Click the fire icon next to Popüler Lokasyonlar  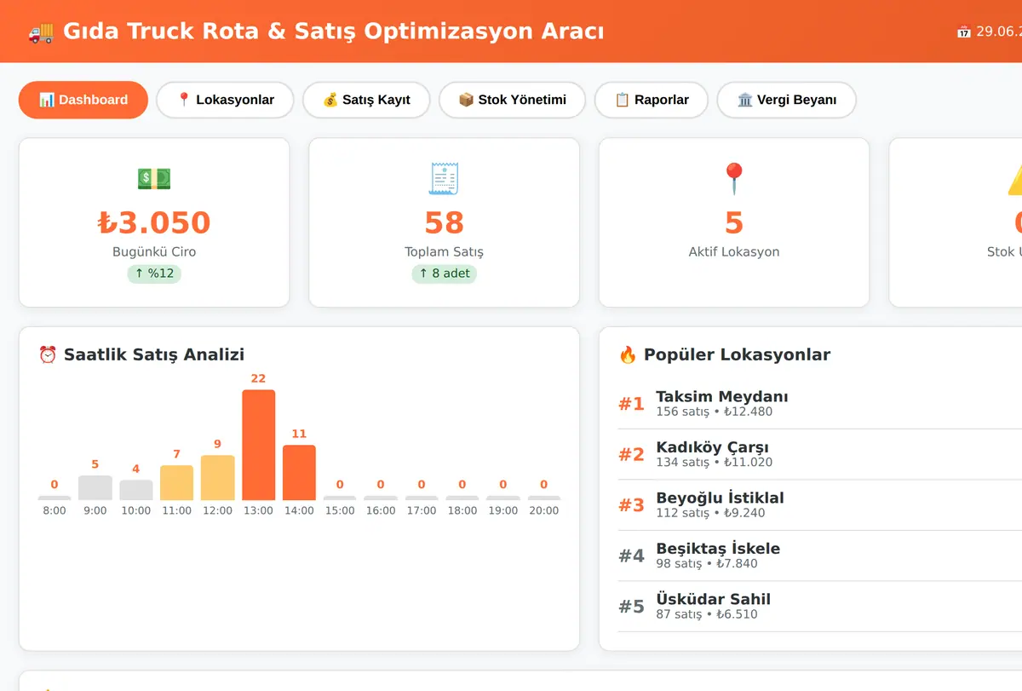click(x=628, y=354)
